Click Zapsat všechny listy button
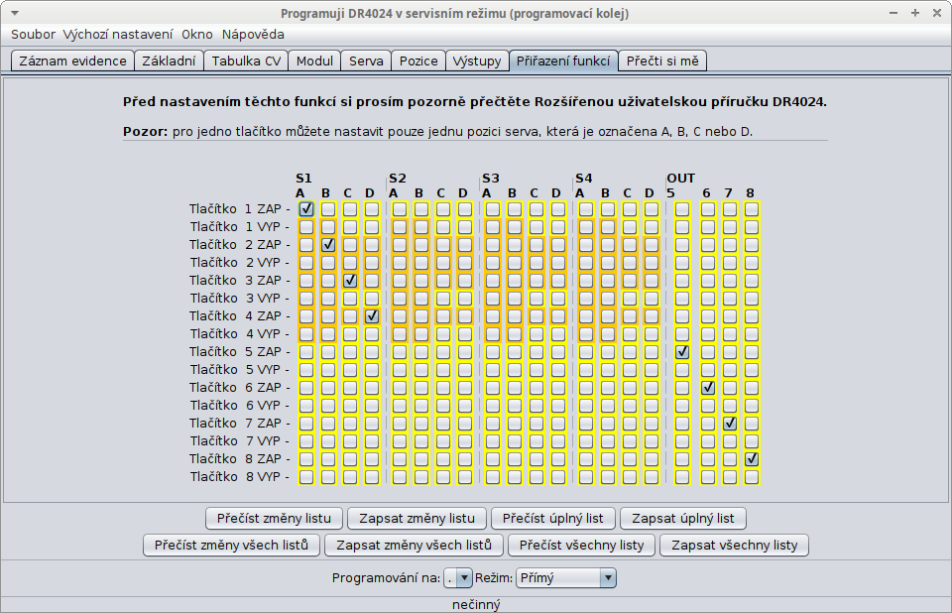This screenshot has width=952, height=613. [x=735, y=545]
